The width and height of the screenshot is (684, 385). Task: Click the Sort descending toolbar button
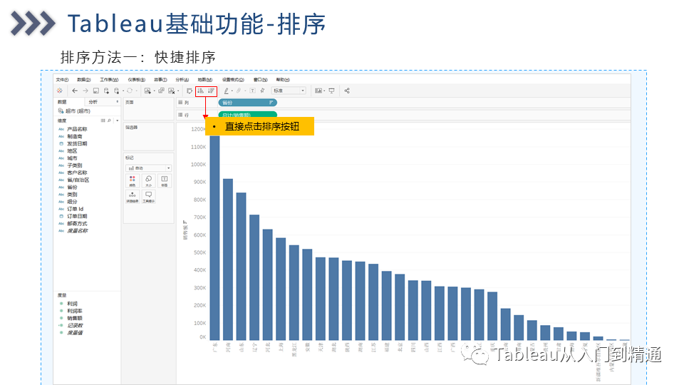[x=212, y=91]
